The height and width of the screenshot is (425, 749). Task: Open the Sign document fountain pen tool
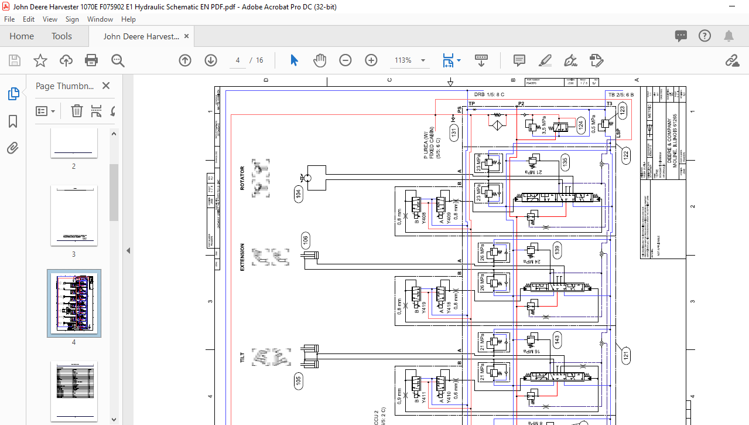[570, 60]
